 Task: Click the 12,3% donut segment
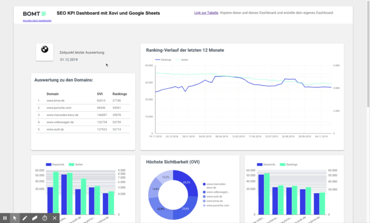pyautogui.click(x=165, y=176)
